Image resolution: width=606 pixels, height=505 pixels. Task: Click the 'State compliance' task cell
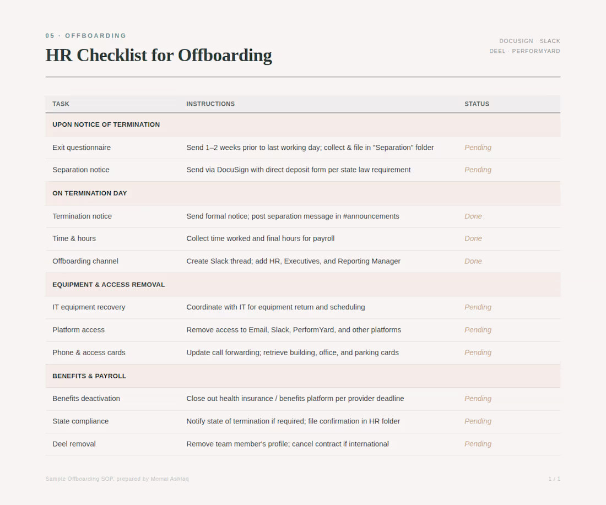(80, 421)
